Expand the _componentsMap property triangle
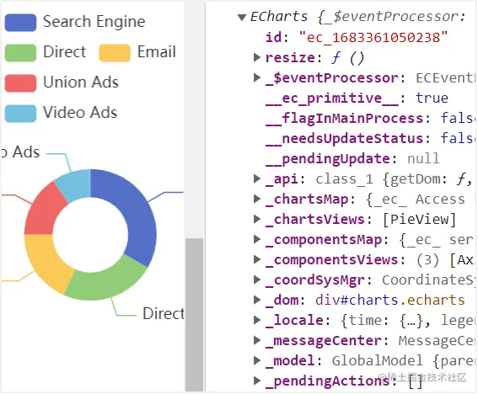This screenshot has height=394, width=478. point(257,239)
